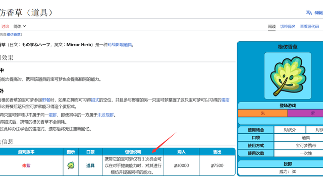This screenshot has width=323, height=181.
Task: Open the 招式 link
Action: pos(95,100)
